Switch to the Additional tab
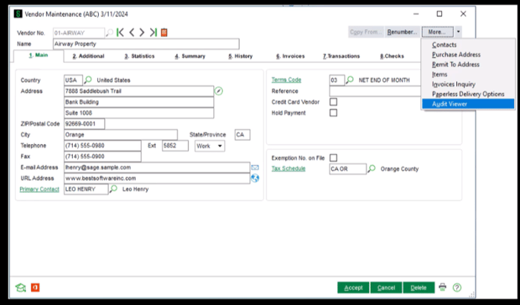The height and width of the screenshot is (305, 520). point(89,56)
